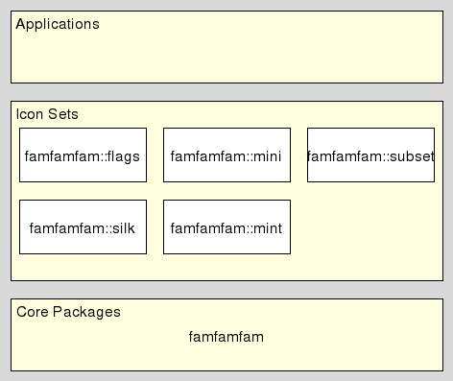Click the gray gap below Applications panel
This screenshot has width=453, height=381.
click(226, 92)
